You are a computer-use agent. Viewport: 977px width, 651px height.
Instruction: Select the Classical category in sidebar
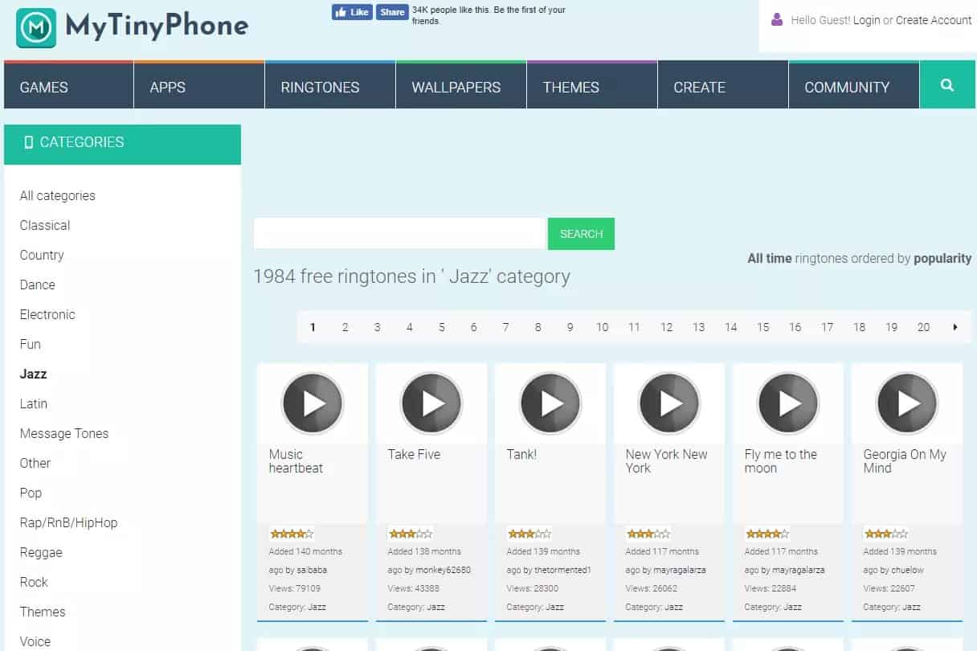click(x=45, y=225)
